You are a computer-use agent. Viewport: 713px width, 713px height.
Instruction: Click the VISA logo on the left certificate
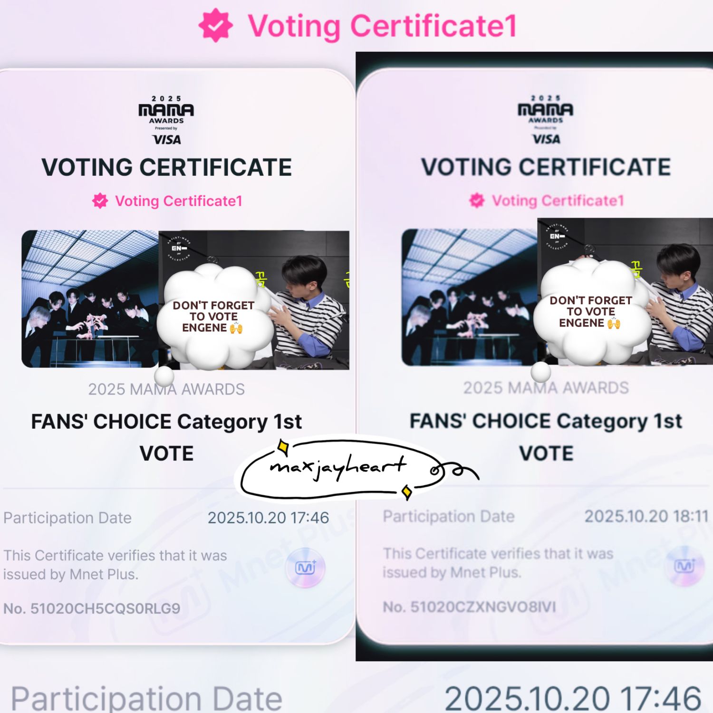point(166,140)
